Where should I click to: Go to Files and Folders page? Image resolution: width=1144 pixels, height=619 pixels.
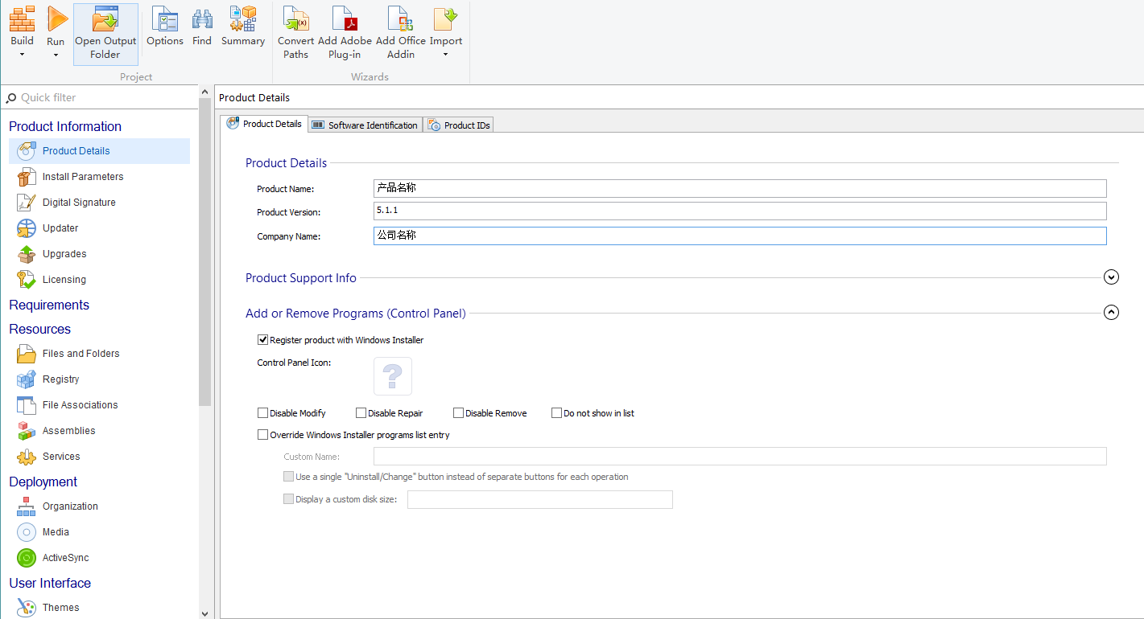coord(81,354)
